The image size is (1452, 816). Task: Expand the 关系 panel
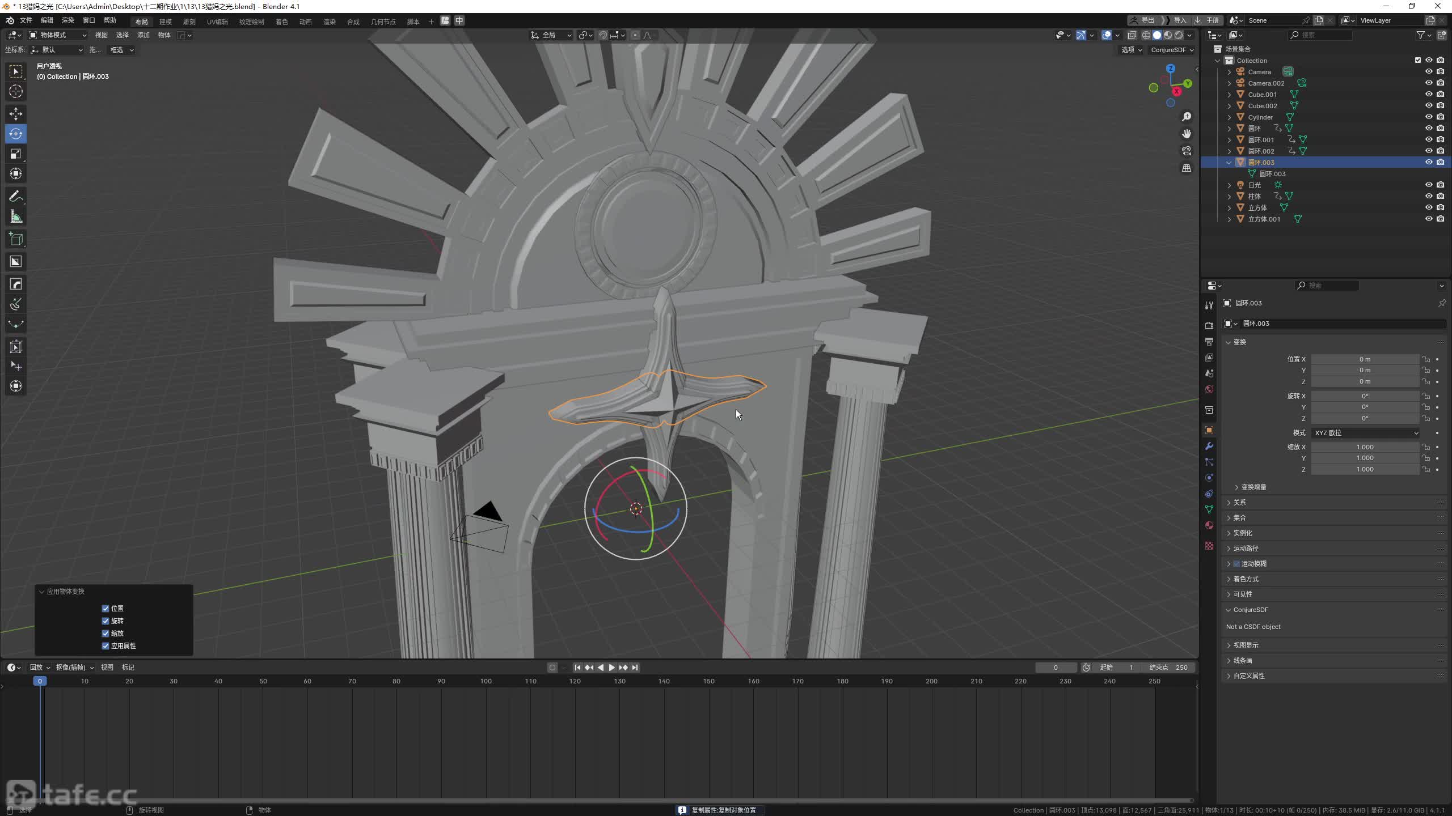pos(1240,503)
